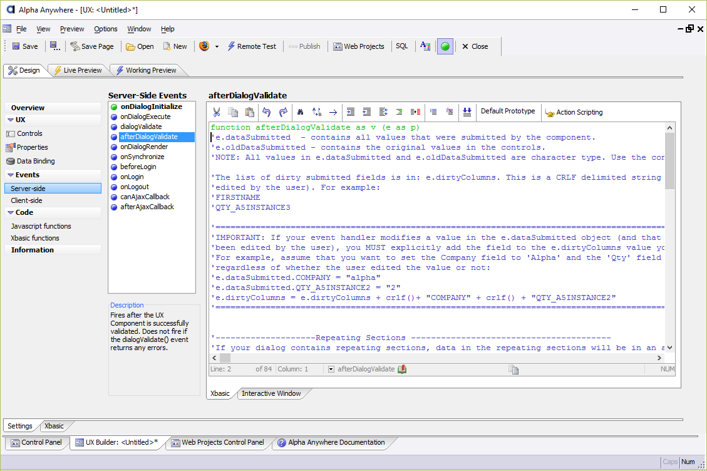Click the Uncomment lines icon
This screenshot has width=707, height=471.
450,112
